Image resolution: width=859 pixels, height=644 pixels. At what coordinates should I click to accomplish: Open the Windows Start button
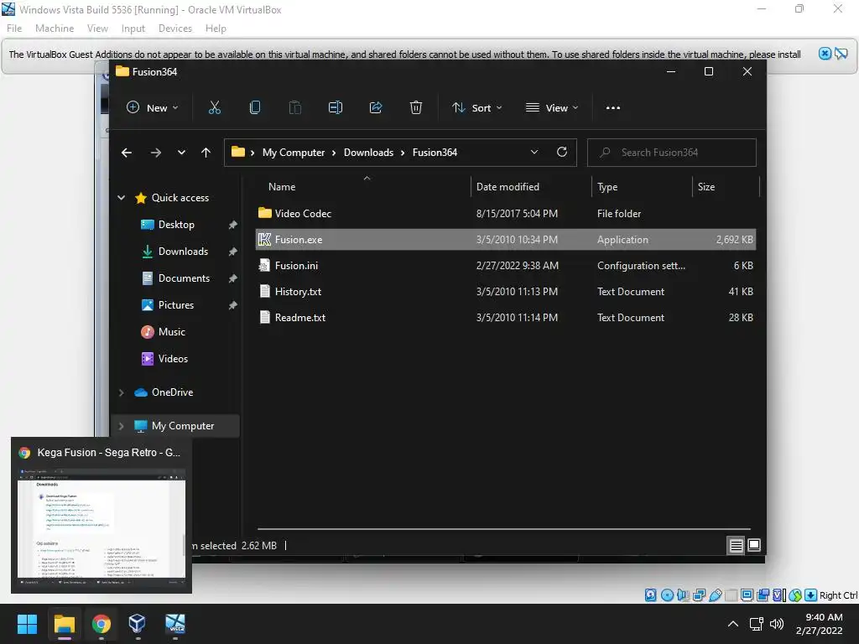point(27,624)
